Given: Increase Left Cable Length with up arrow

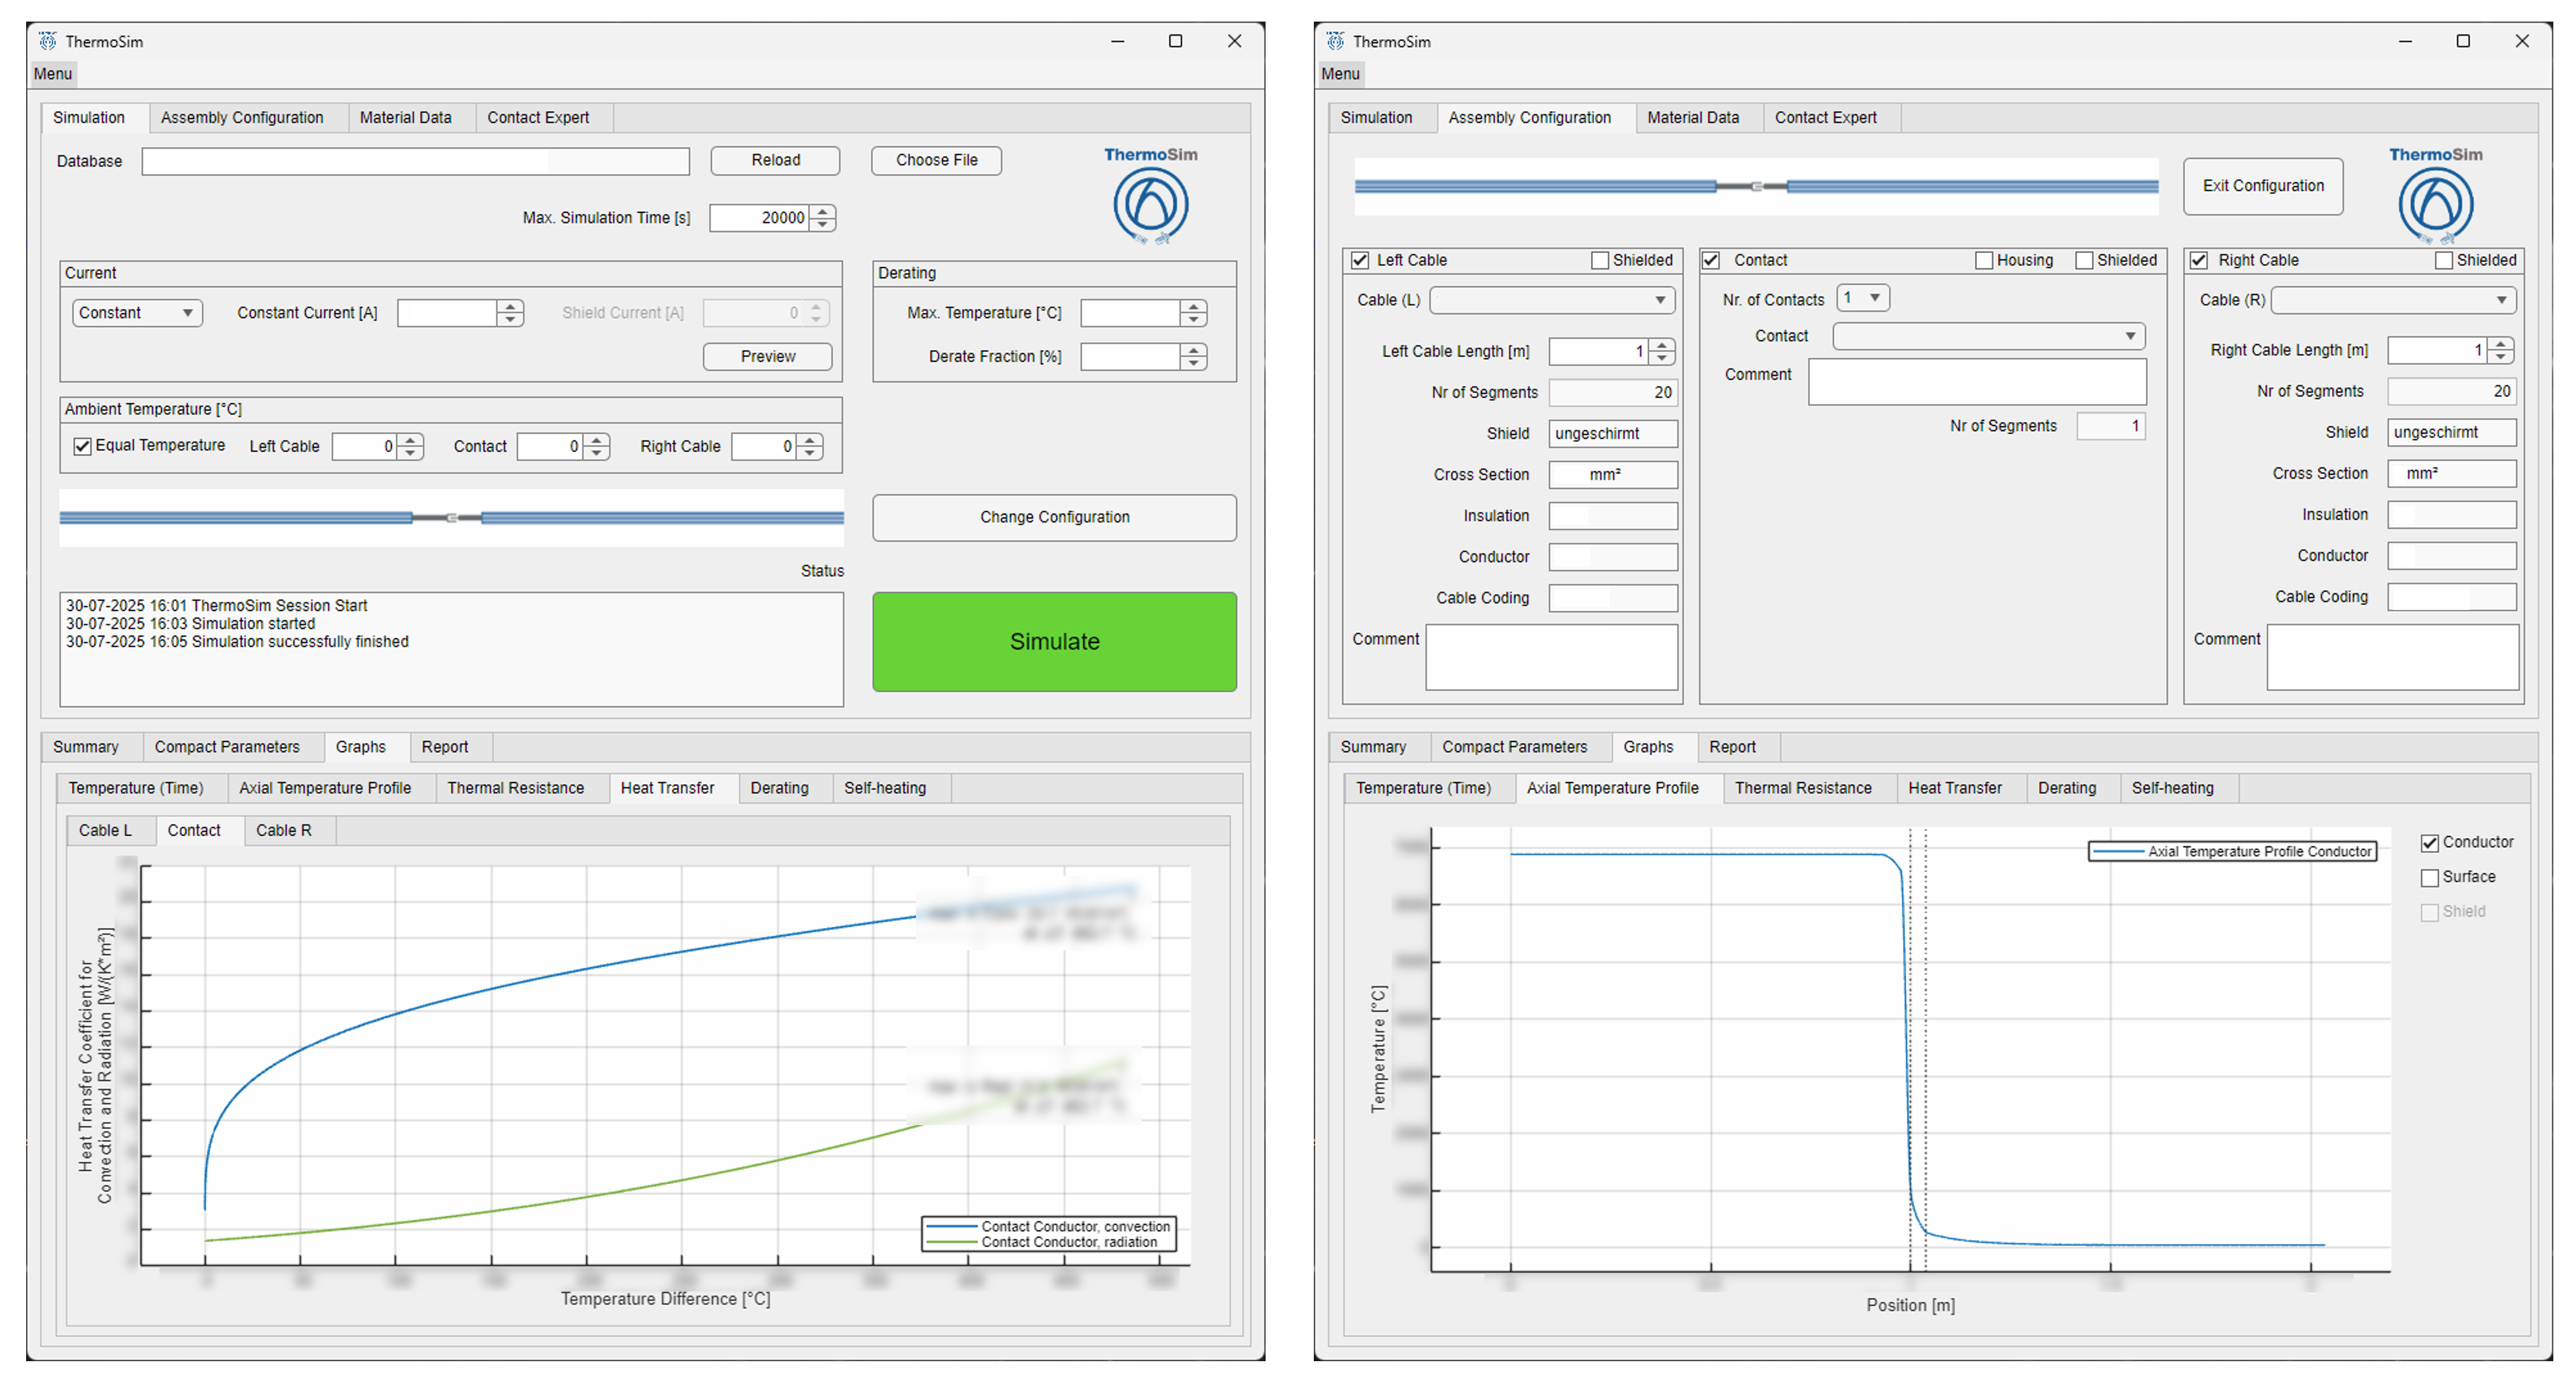Looking at the screenshot, I should [x=1662, y=345].
